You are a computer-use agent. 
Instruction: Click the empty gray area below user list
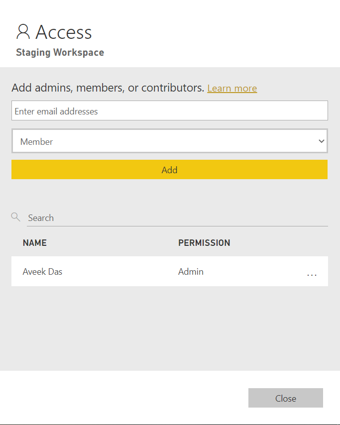(169, 328)
